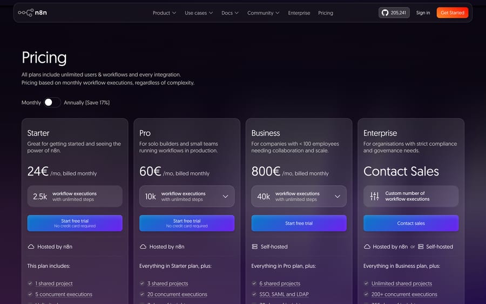Click the checkmark beside 1 shared project
Image resolution: width=486 pixels, height=304 pixels.
[30, 283]
